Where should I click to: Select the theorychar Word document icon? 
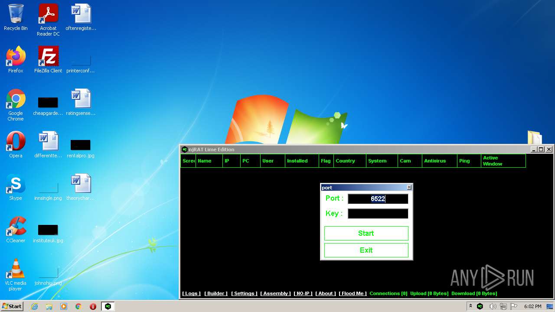click(81, 187)
